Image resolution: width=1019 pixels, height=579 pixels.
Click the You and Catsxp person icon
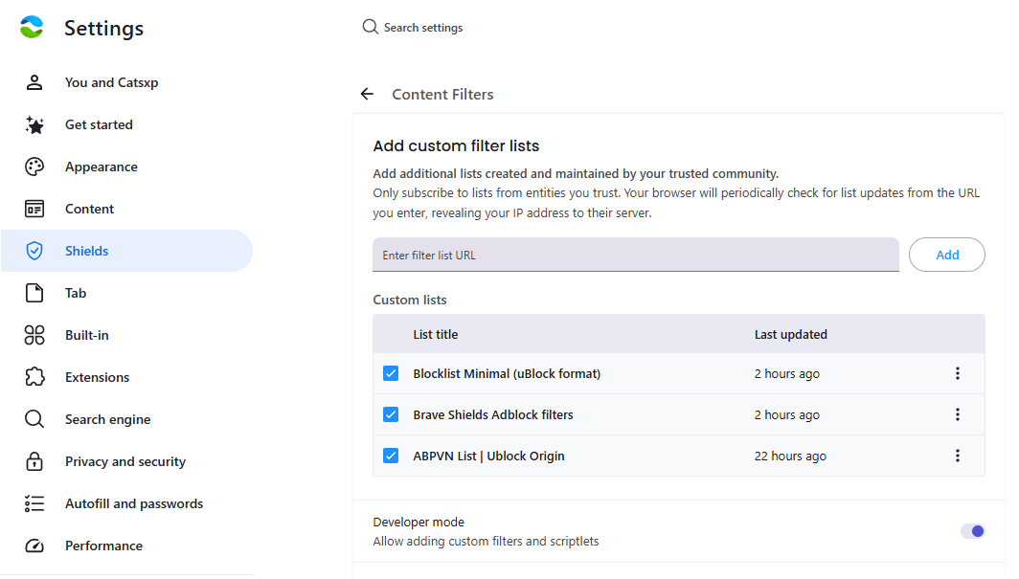pos(34,82)
